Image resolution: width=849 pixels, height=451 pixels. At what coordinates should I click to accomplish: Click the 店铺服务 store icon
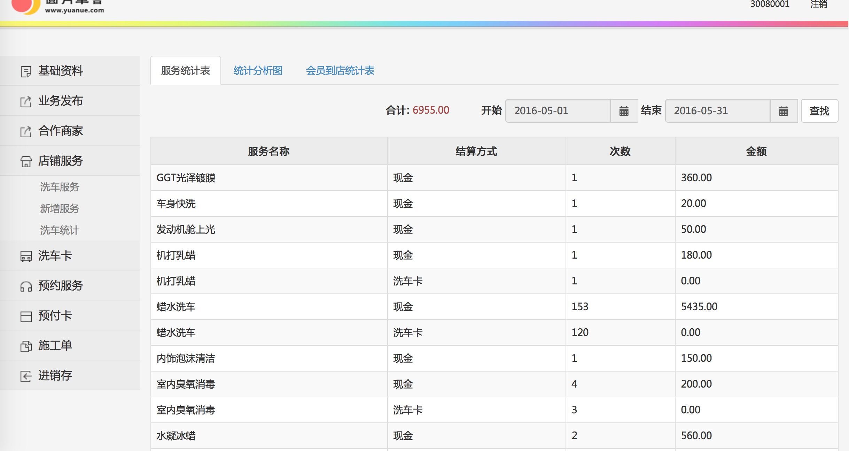[26, 161]
